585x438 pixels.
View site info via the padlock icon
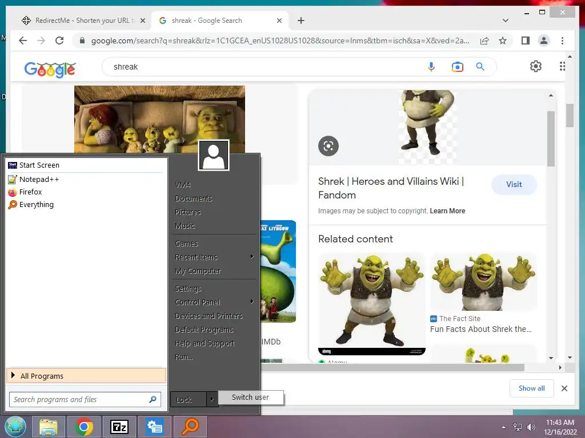click(82, 40)
